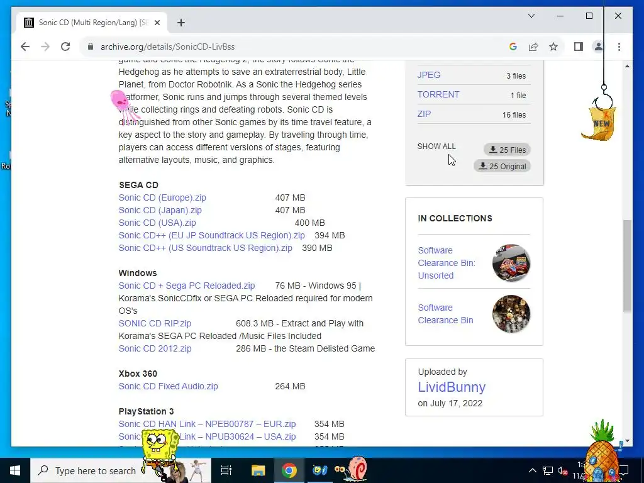Click muted volume tray icon
The image size is (644, 483).
point(563,470)
